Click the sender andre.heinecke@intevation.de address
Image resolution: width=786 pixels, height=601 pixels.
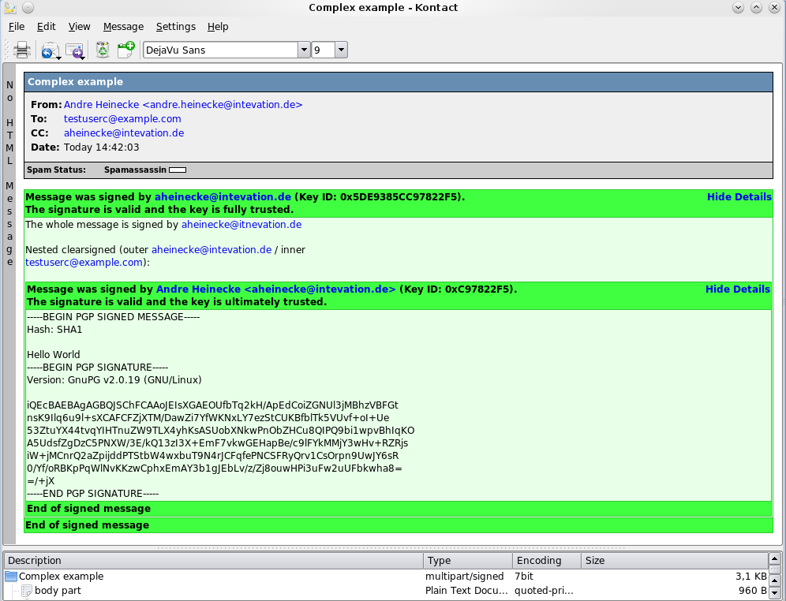183,104
